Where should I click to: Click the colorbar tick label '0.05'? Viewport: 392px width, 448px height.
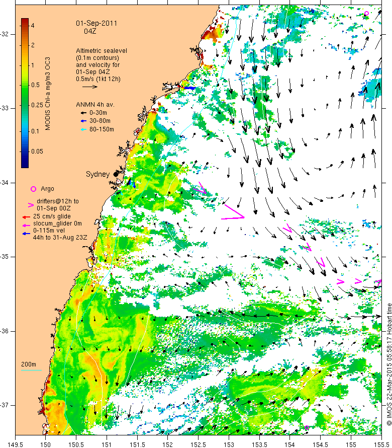37,152
